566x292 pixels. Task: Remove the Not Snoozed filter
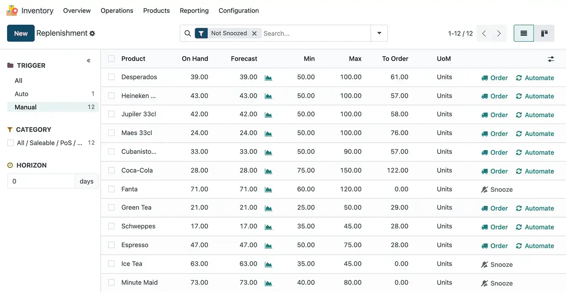254,33
